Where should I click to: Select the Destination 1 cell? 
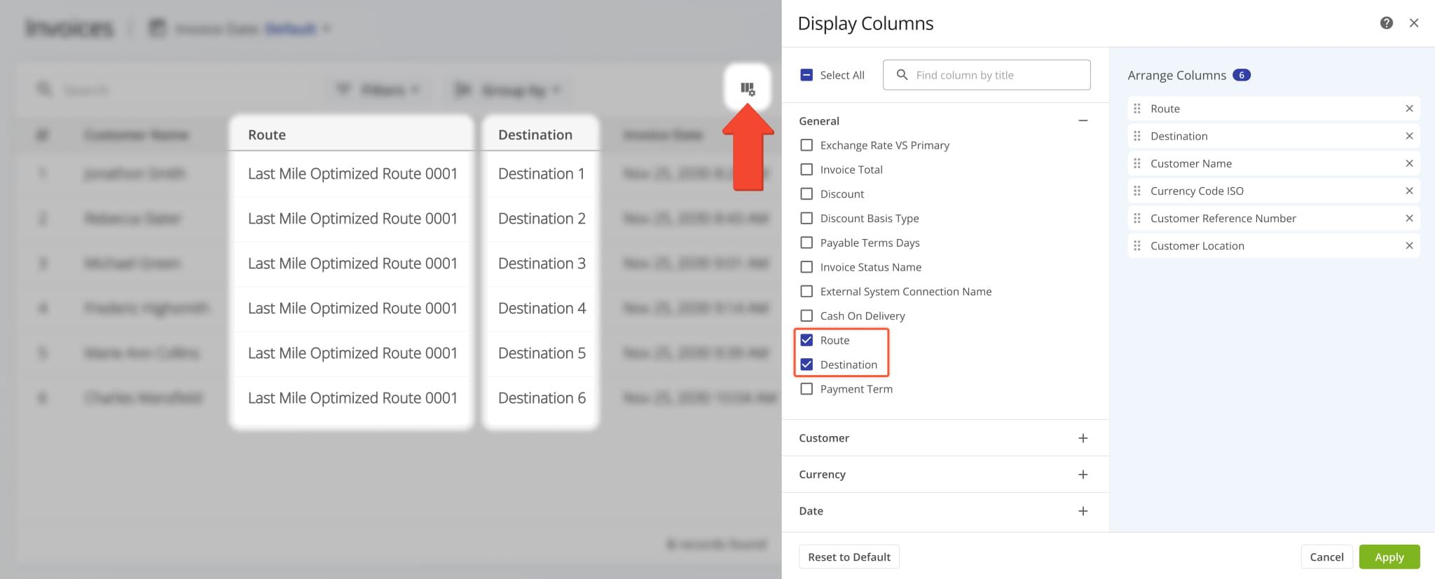tap(540, 174)
